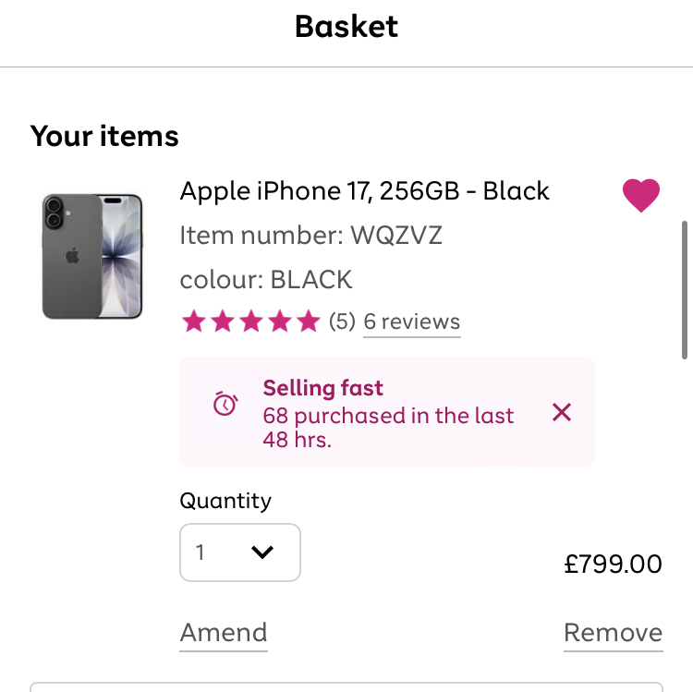Image resolution: width=693 pixels, height=692 pixels.
Task: Click the (5) rating score
Action: pos(342,322)
